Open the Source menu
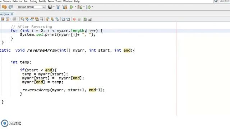The width and height of the screenshot is (230, 129). point(7,1)
